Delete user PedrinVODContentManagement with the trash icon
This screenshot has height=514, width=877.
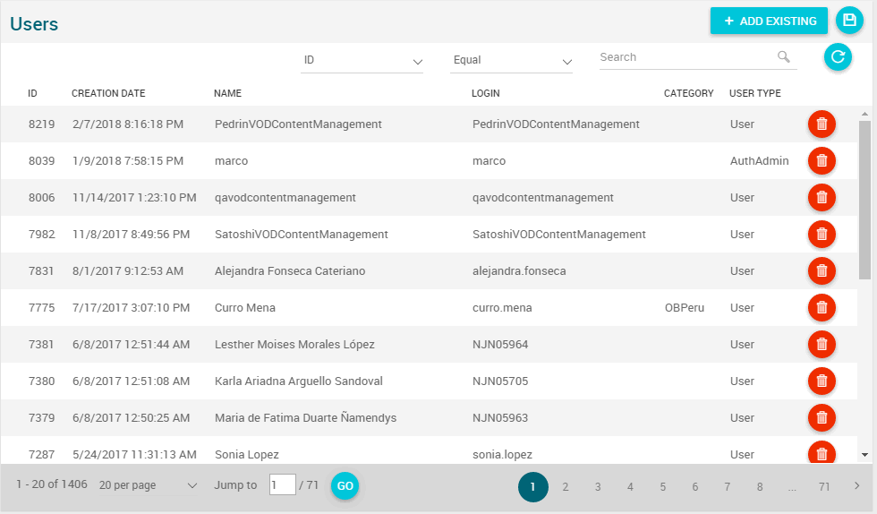(x=822, y=124)
